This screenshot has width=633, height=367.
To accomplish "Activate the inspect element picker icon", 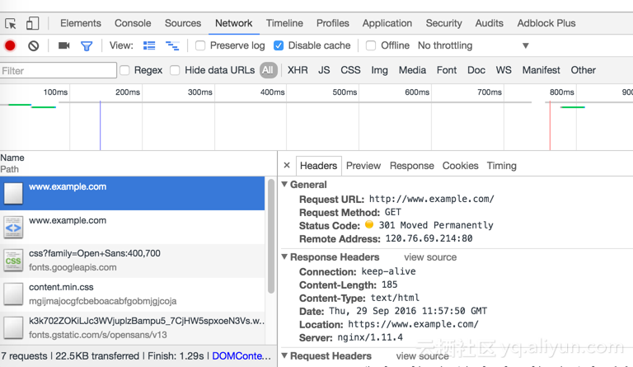I will [11, 23].
